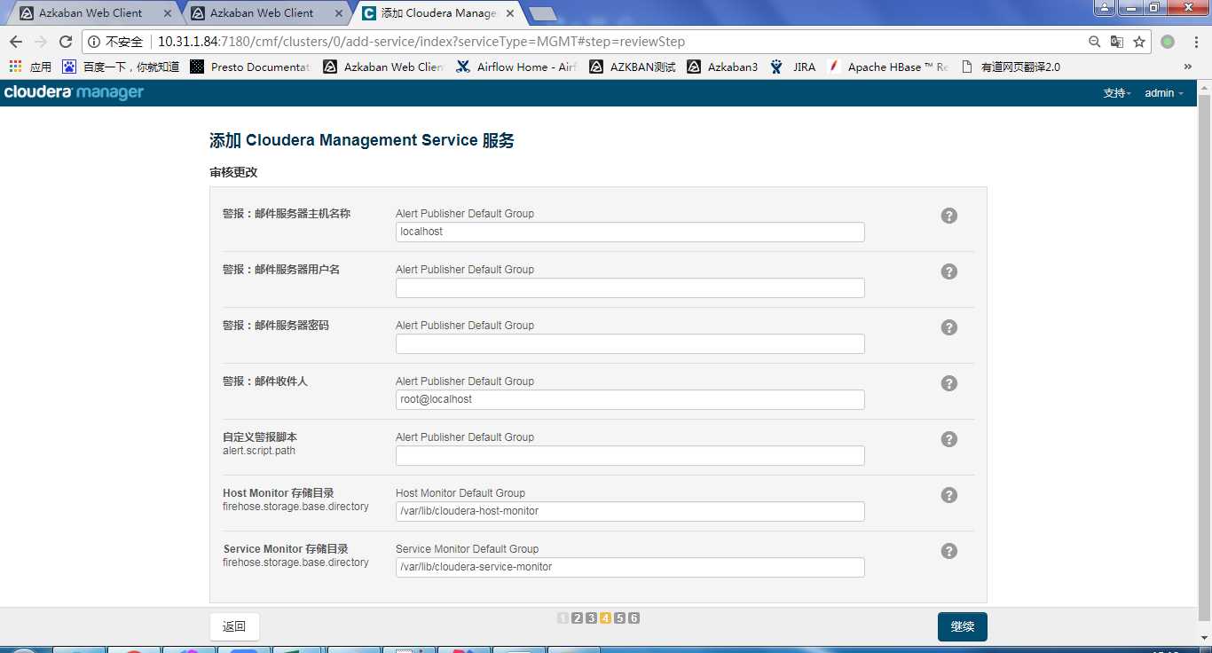Image resolution: width=1212 pixels, height=653 pixels.
Task: Focus the /var/lib/cloudera-host-monitor field
Action: pyautogui.click(x=630, y=511)
